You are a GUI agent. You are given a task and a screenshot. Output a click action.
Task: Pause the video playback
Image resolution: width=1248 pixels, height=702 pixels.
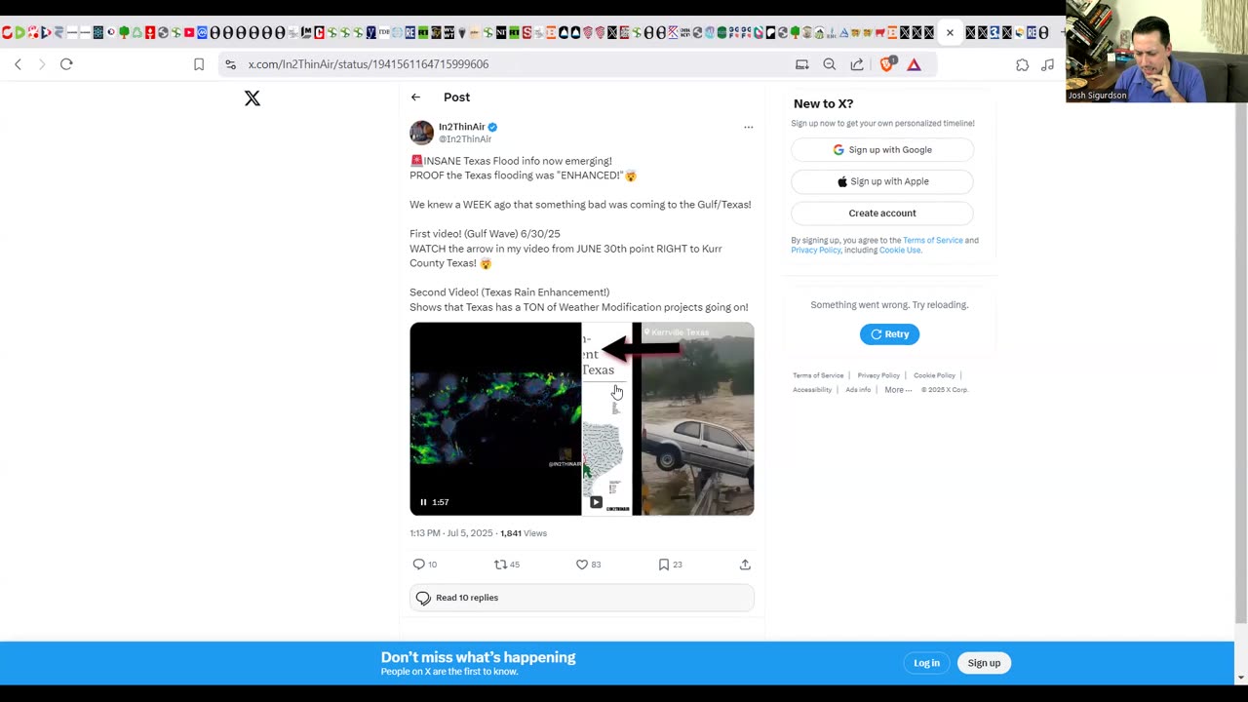tap(423, 502)
